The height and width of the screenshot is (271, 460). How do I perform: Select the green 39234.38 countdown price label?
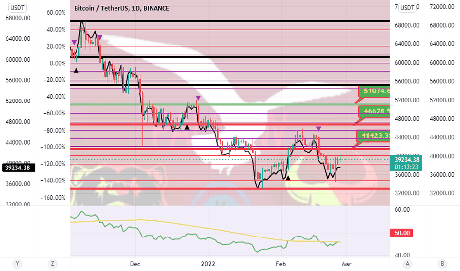tap(406, 163)
